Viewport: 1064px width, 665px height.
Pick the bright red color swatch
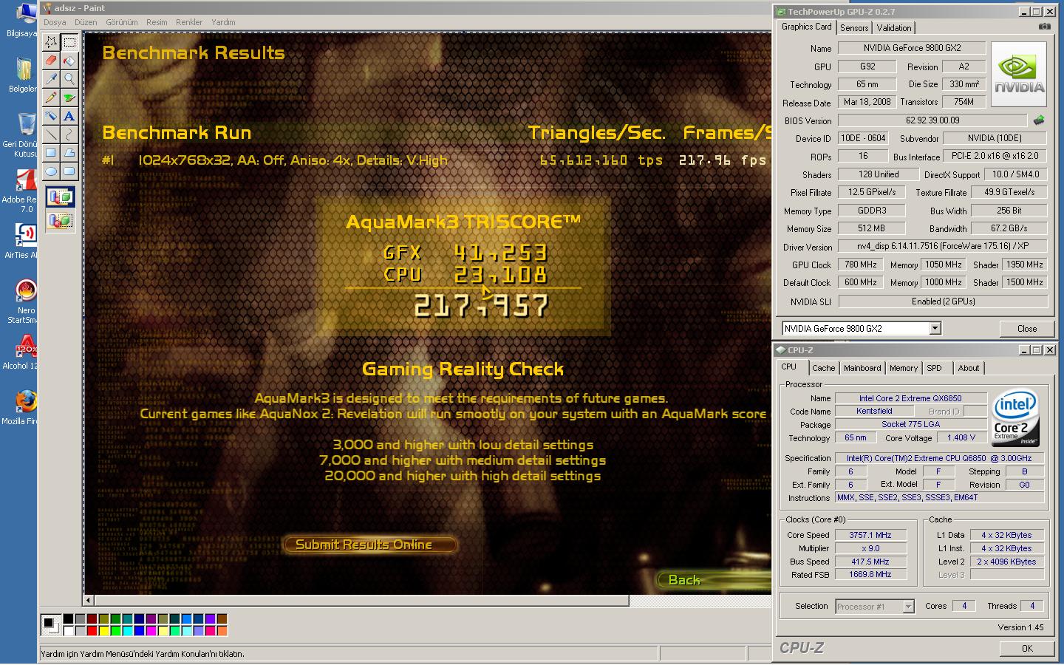point(92,631)
